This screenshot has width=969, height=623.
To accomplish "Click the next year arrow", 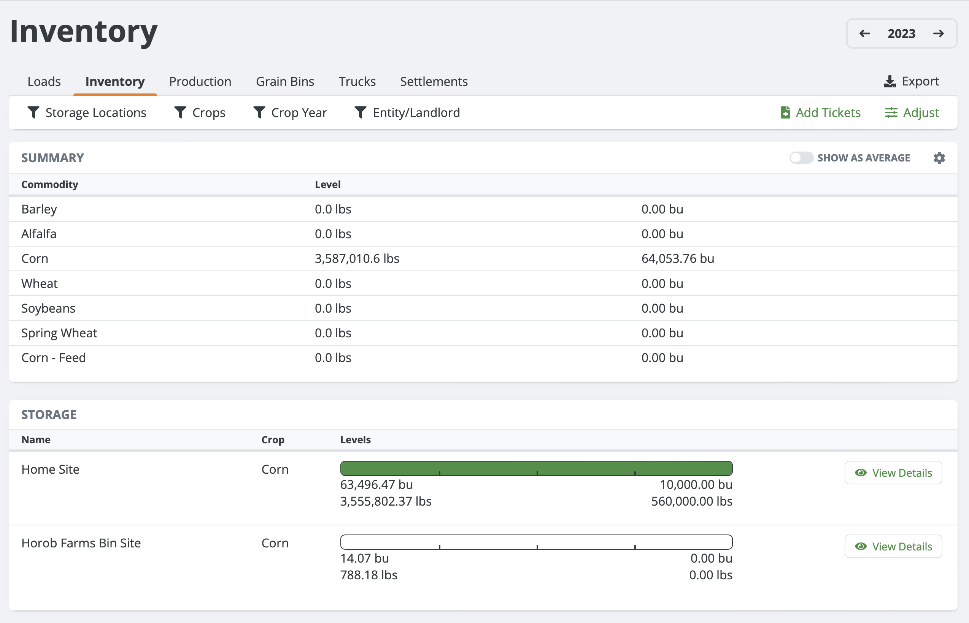I will [938, 33].
